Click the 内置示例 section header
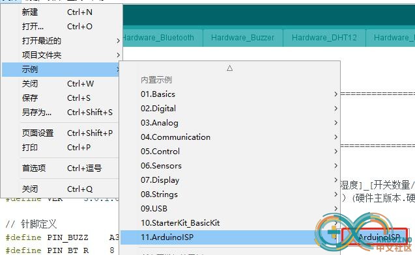This screenshot has width=415, height=255. [x=156, y=80]
